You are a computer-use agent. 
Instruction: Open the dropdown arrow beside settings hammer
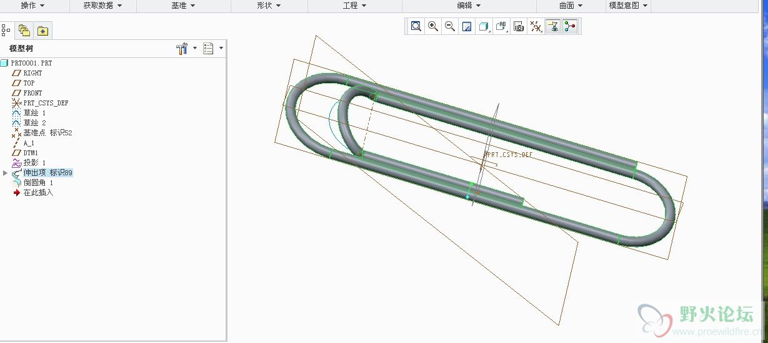coord(195,48)
